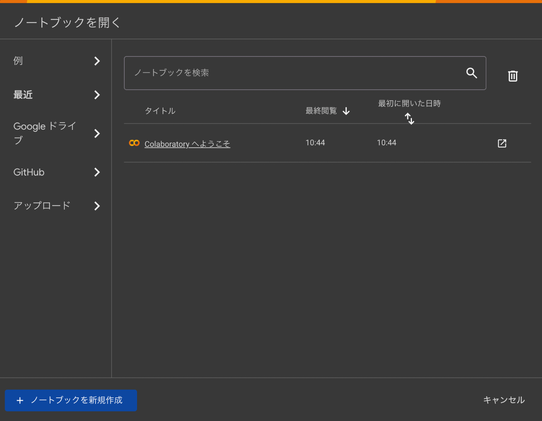Click the search magnifier icon

pos(472,73)
